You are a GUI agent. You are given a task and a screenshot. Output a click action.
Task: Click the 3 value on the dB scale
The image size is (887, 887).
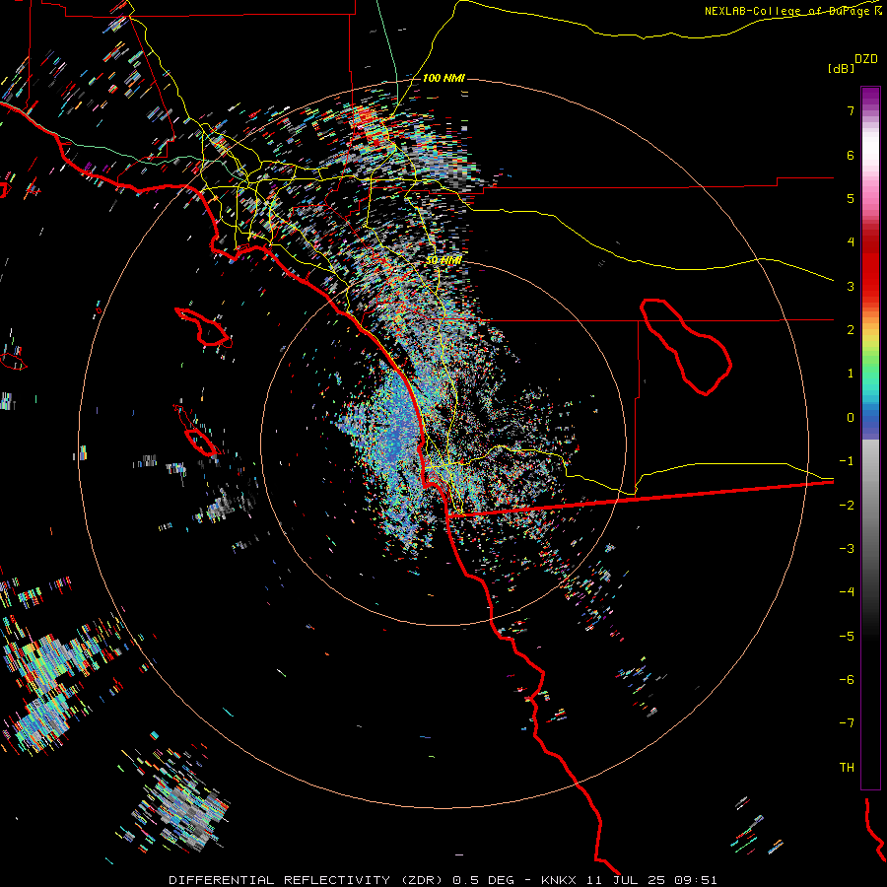tap(851, 286)
